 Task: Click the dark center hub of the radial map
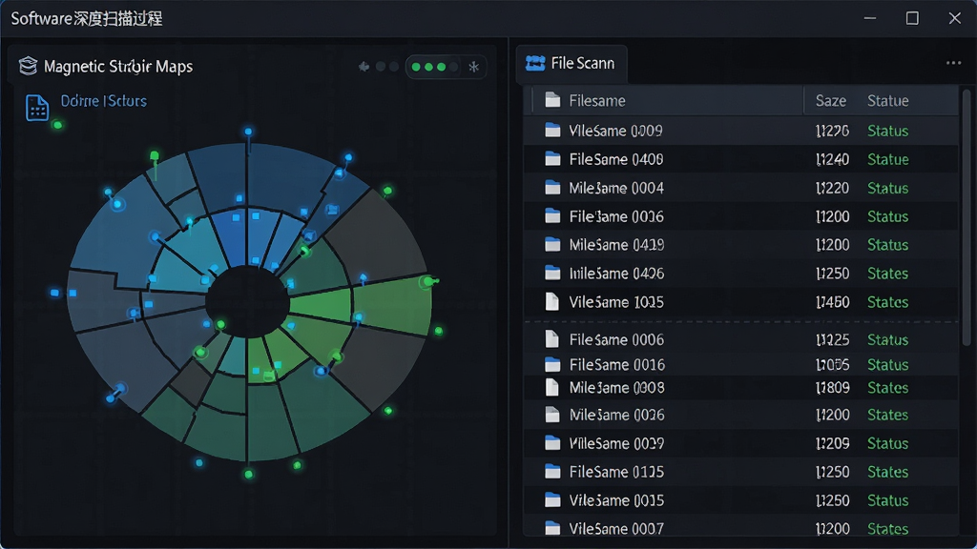point(247,302)
